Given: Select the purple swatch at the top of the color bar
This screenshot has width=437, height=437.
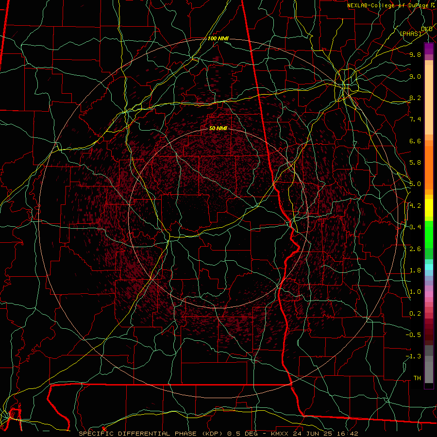Looking at the screenshot, I should coord(429,49).
